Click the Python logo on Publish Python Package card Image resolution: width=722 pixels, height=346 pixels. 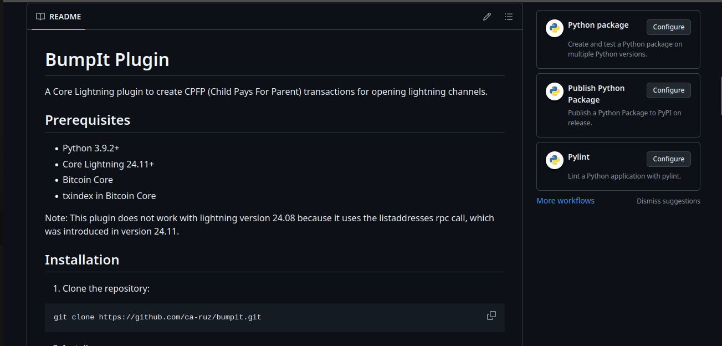point(555,91)
